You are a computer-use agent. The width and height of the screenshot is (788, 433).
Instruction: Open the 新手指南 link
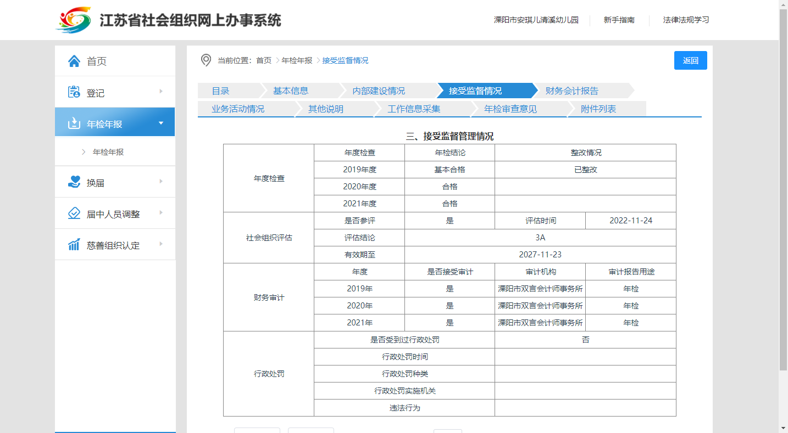[x=619, y=20]
